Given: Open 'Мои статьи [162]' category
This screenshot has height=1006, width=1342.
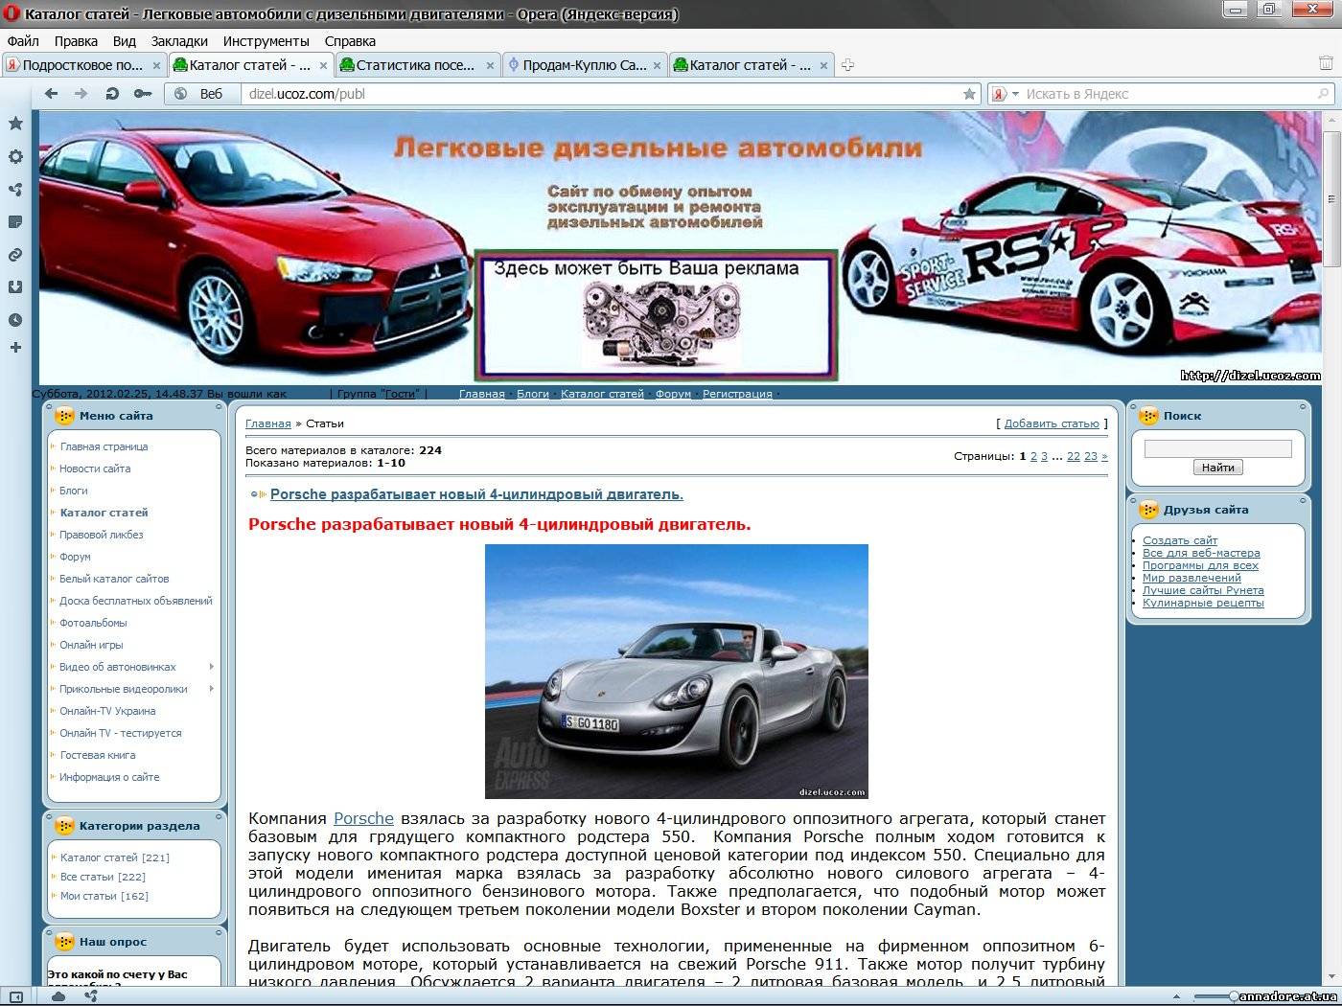Looking at the screenshot, I should 104,896.
